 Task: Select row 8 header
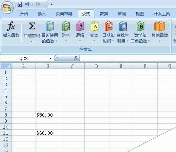tap(6, 115)
